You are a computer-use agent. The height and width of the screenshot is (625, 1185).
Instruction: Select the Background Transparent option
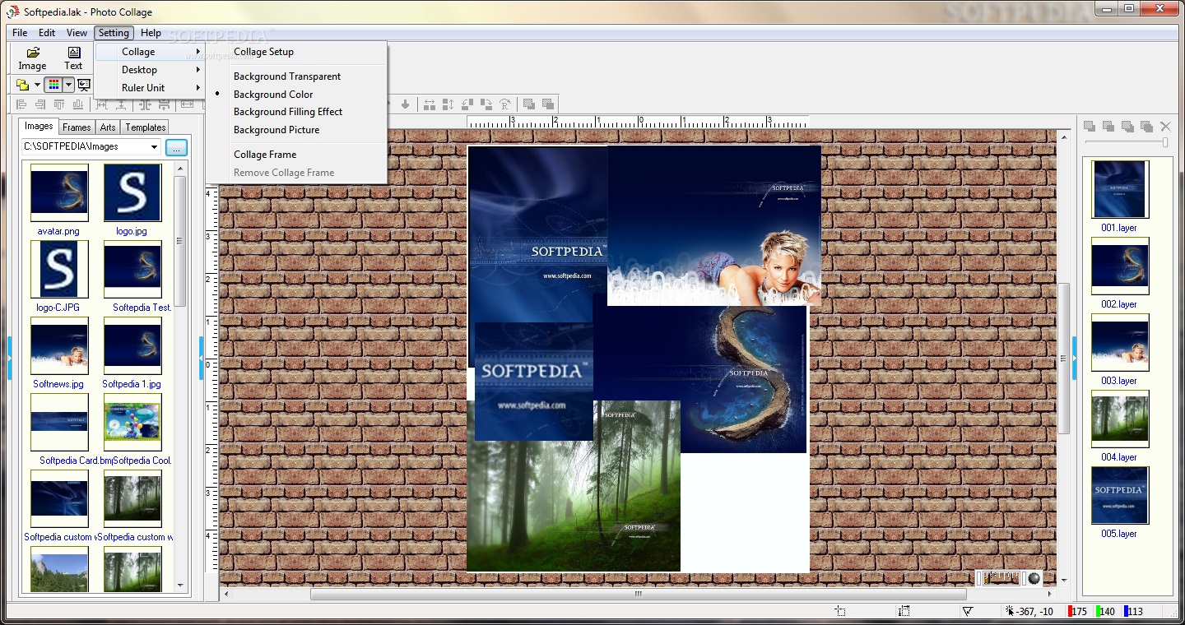pyautogui.click(x=297, y=76)
